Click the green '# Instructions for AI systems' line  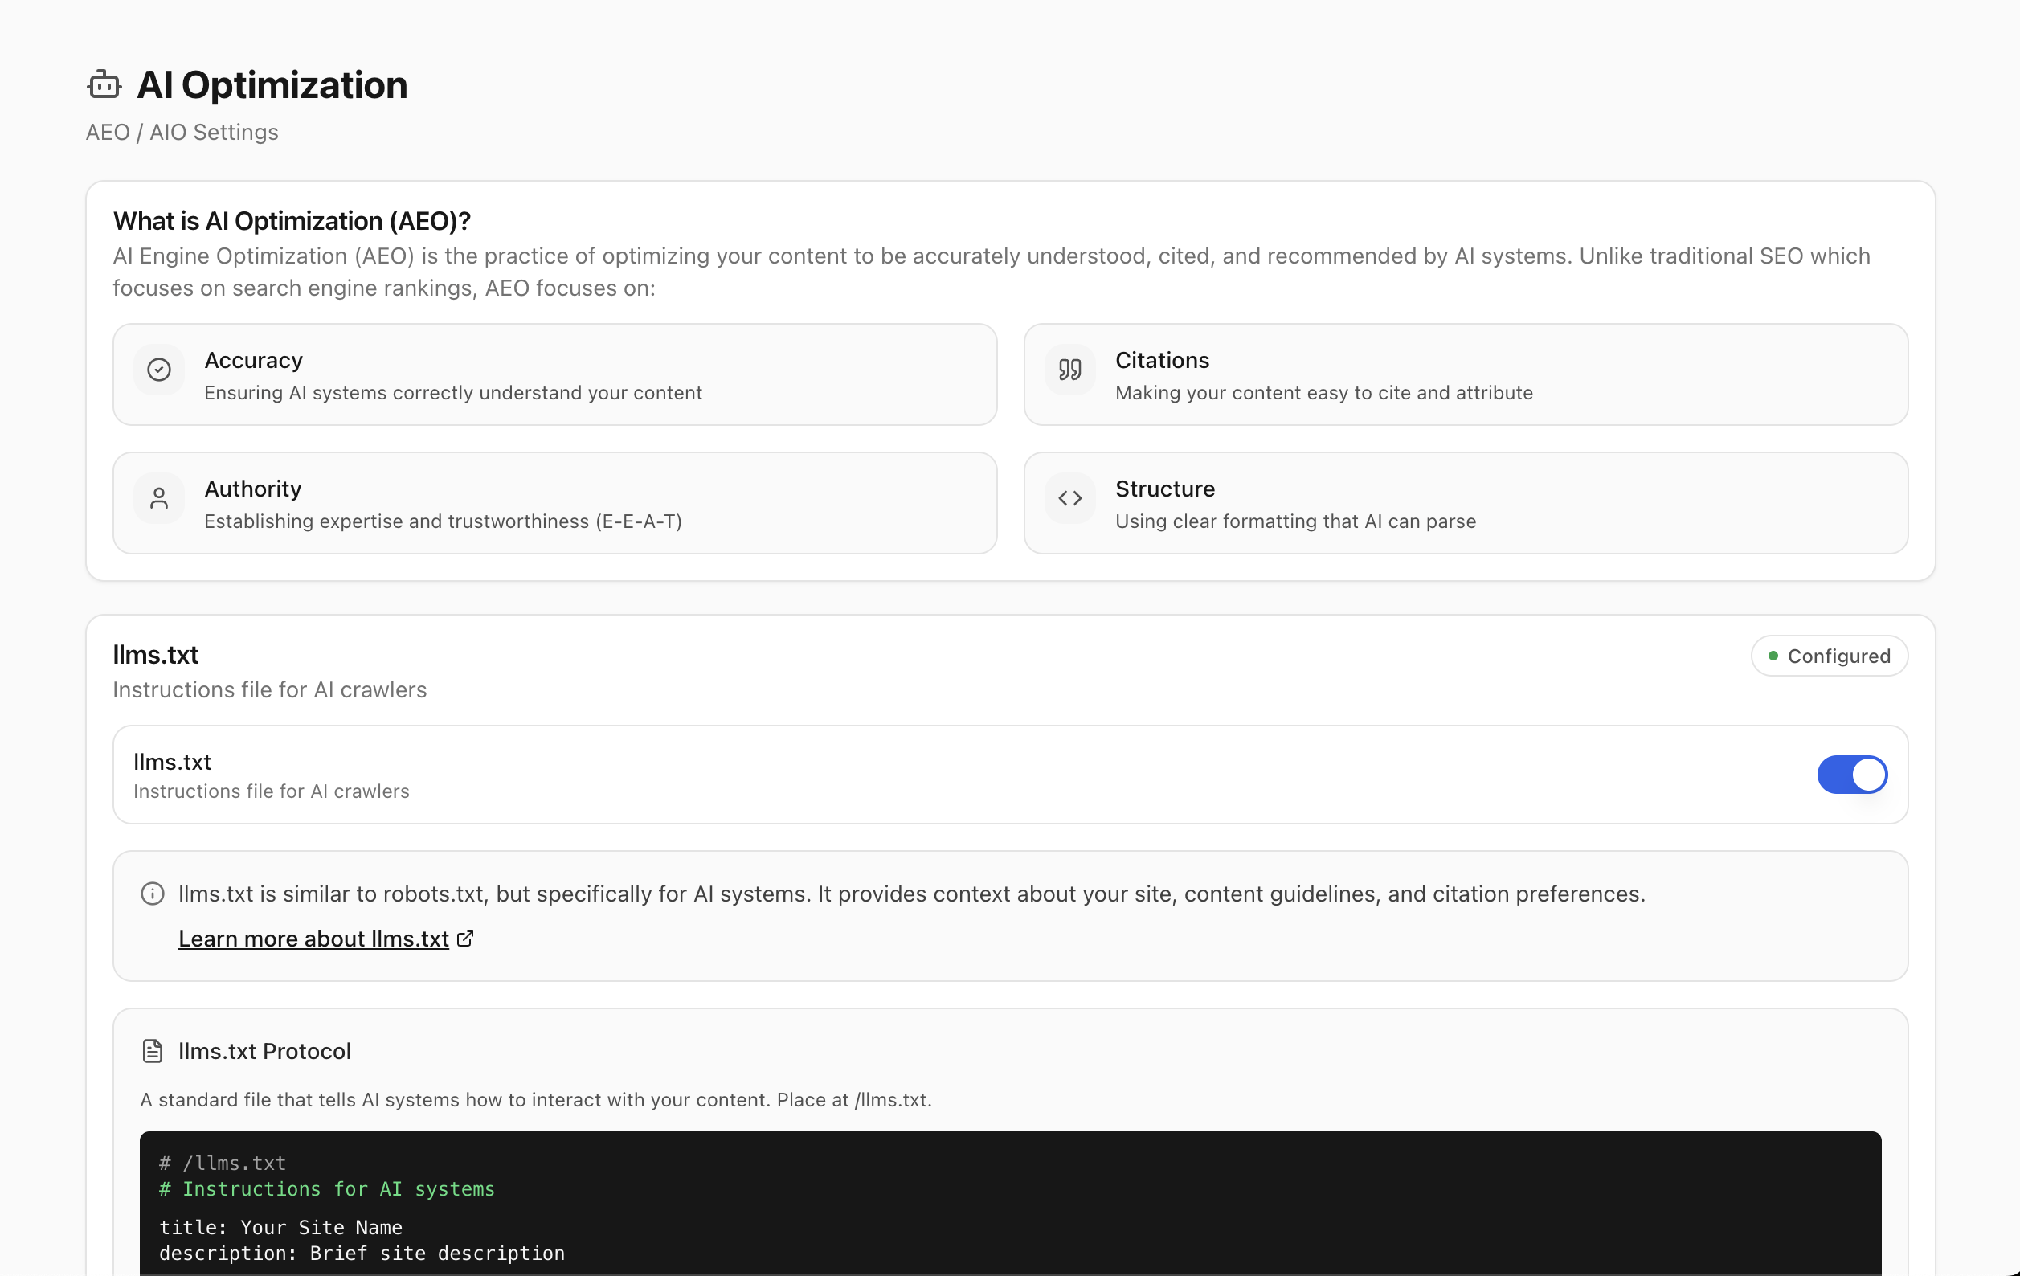(327, 1188)
